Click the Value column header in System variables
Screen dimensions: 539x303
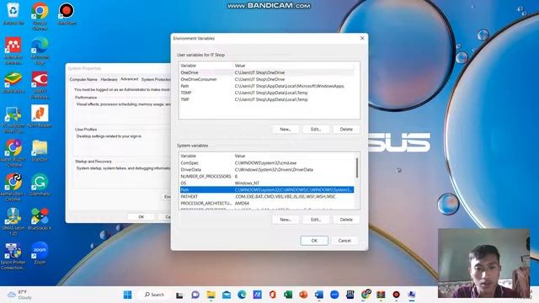[294, 156]
